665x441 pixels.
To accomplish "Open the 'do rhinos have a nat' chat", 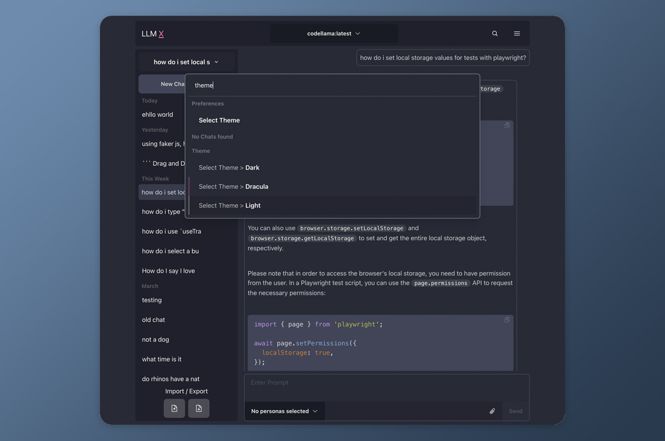I will tap(186, 379).
